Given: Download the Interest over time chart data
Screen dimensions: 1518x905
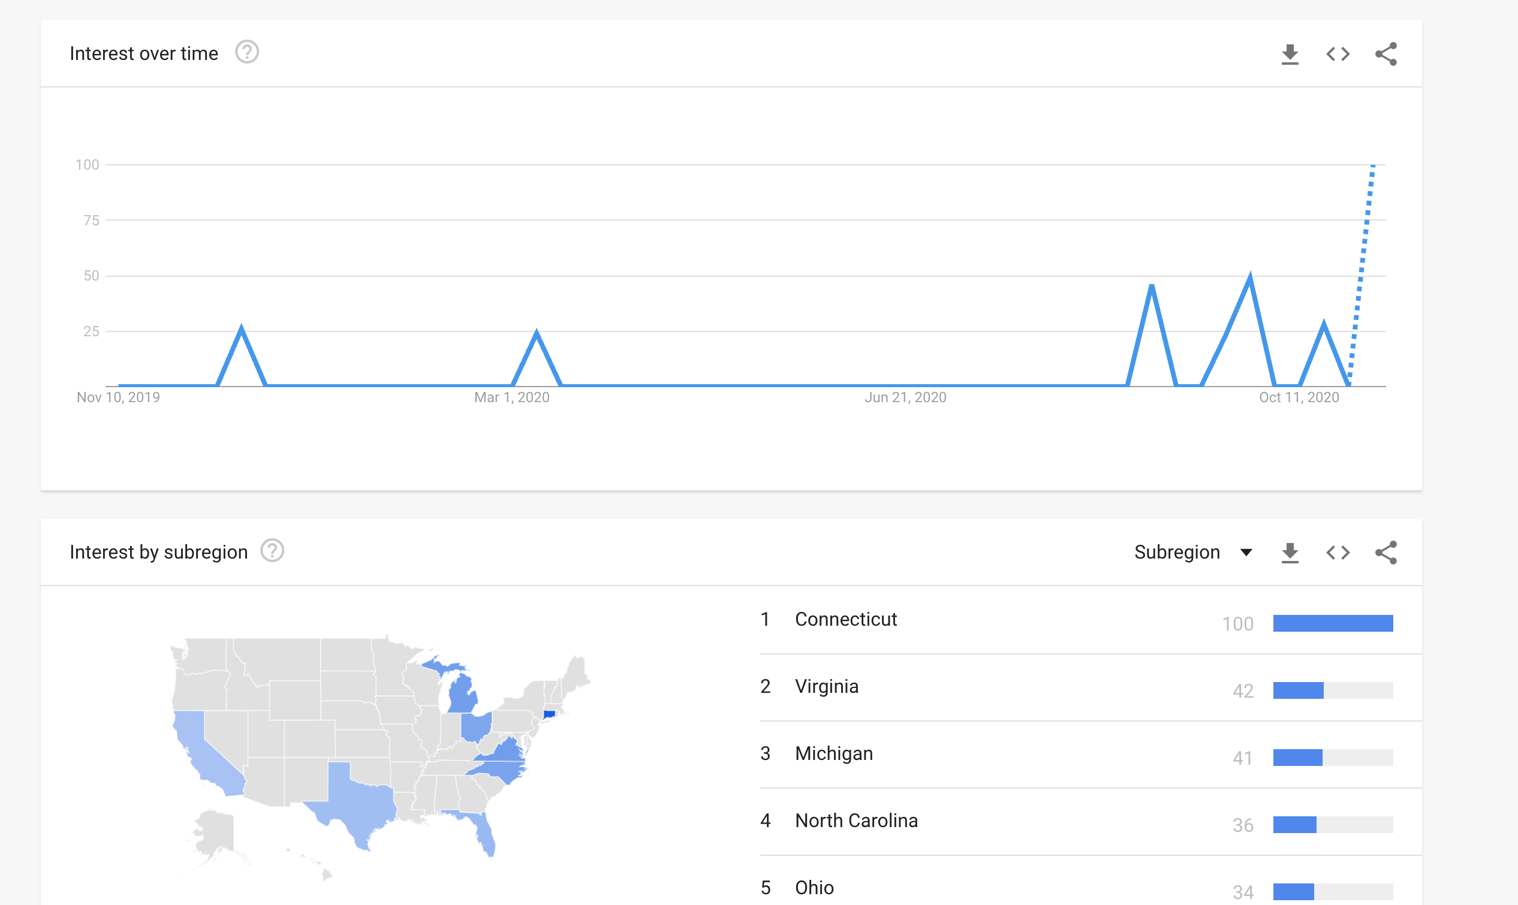Looking at the screenshot, I should click(1290, 55).
